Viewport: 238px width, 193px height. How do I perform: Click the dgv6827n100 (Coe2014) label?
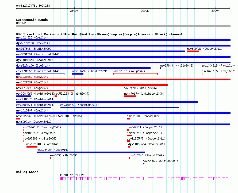[x=33, y=65]
